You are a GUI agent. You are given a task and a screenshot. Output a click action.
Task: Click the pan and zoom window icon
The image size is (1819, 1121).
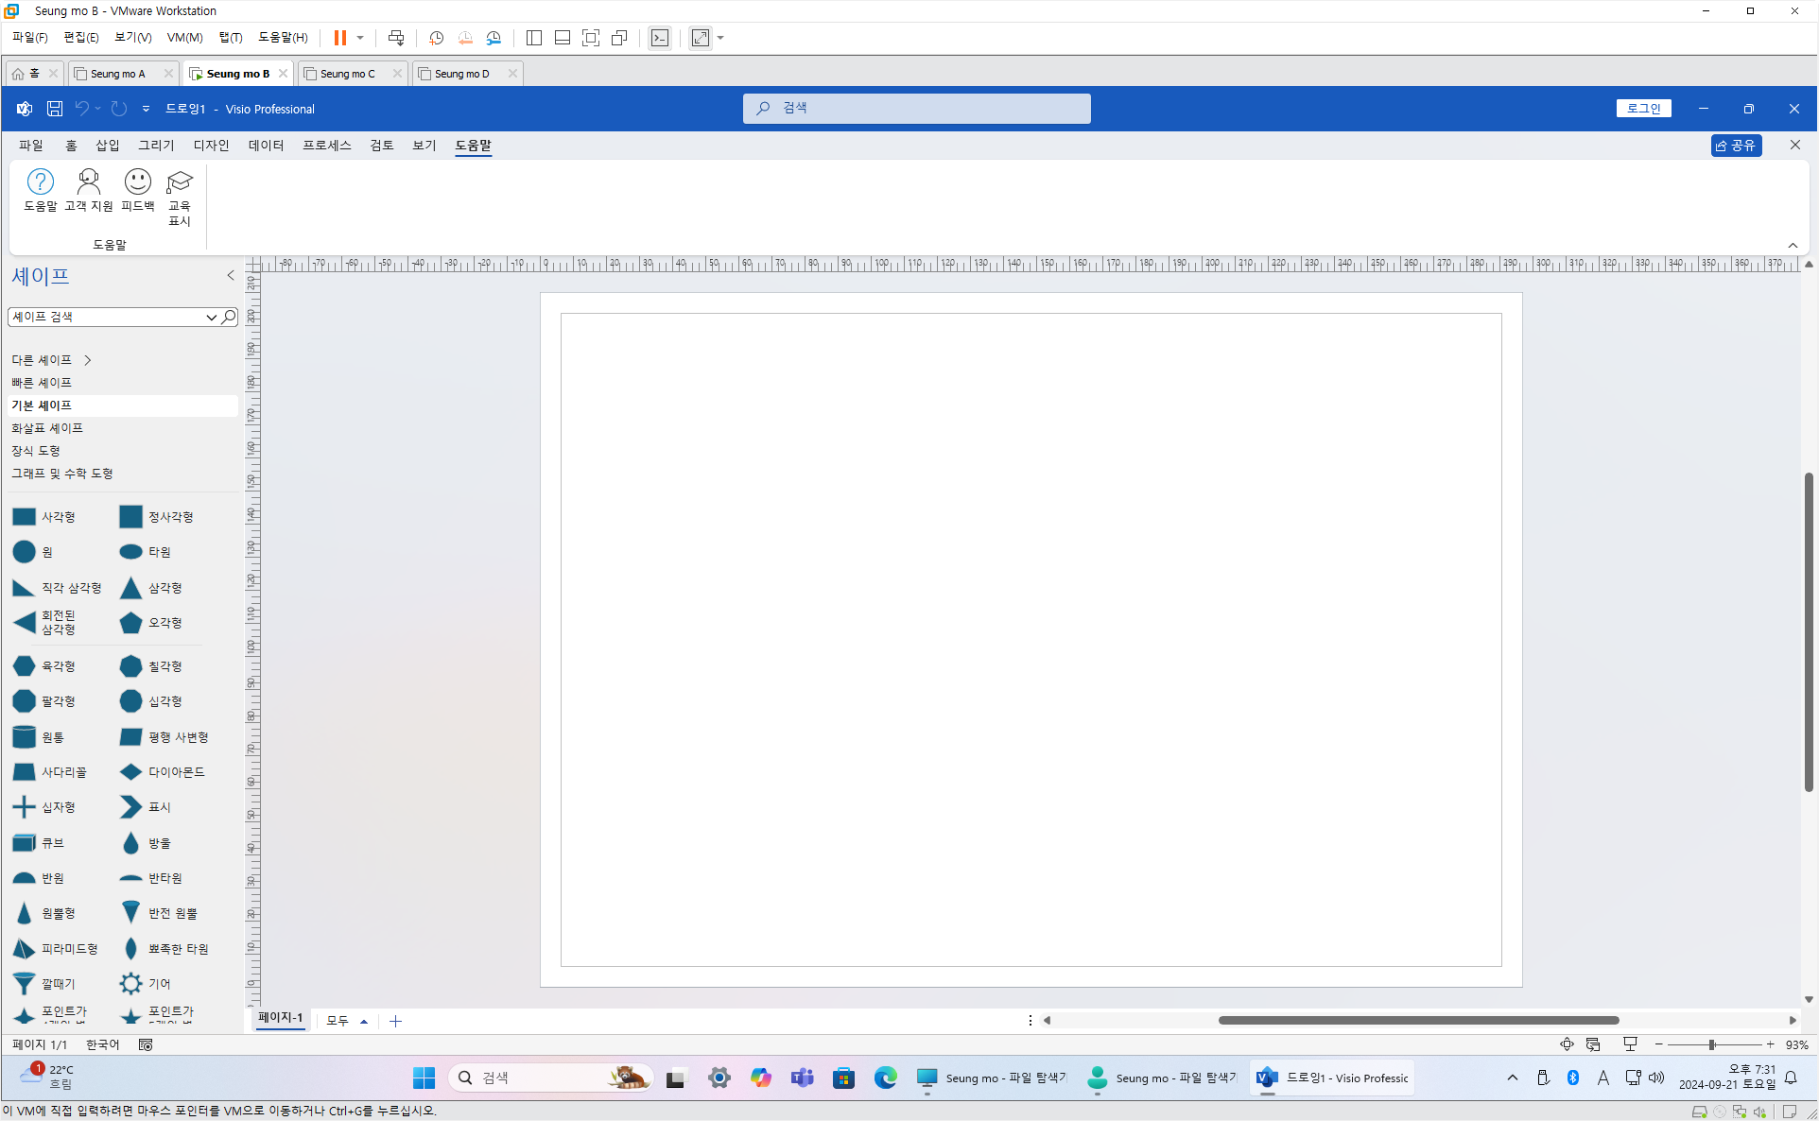pyautogui.click(x=1567, y=1044)
